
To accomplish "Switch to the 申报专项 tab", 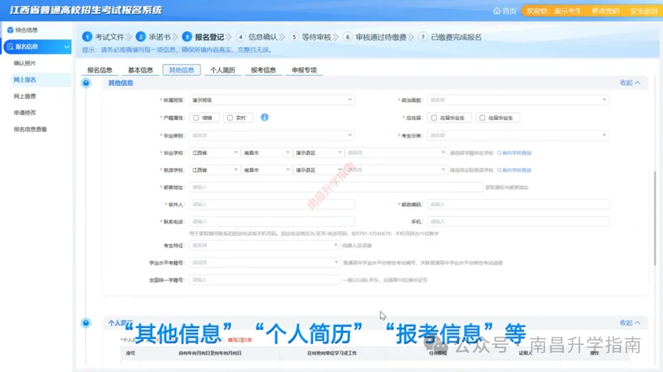I will 304,70.
